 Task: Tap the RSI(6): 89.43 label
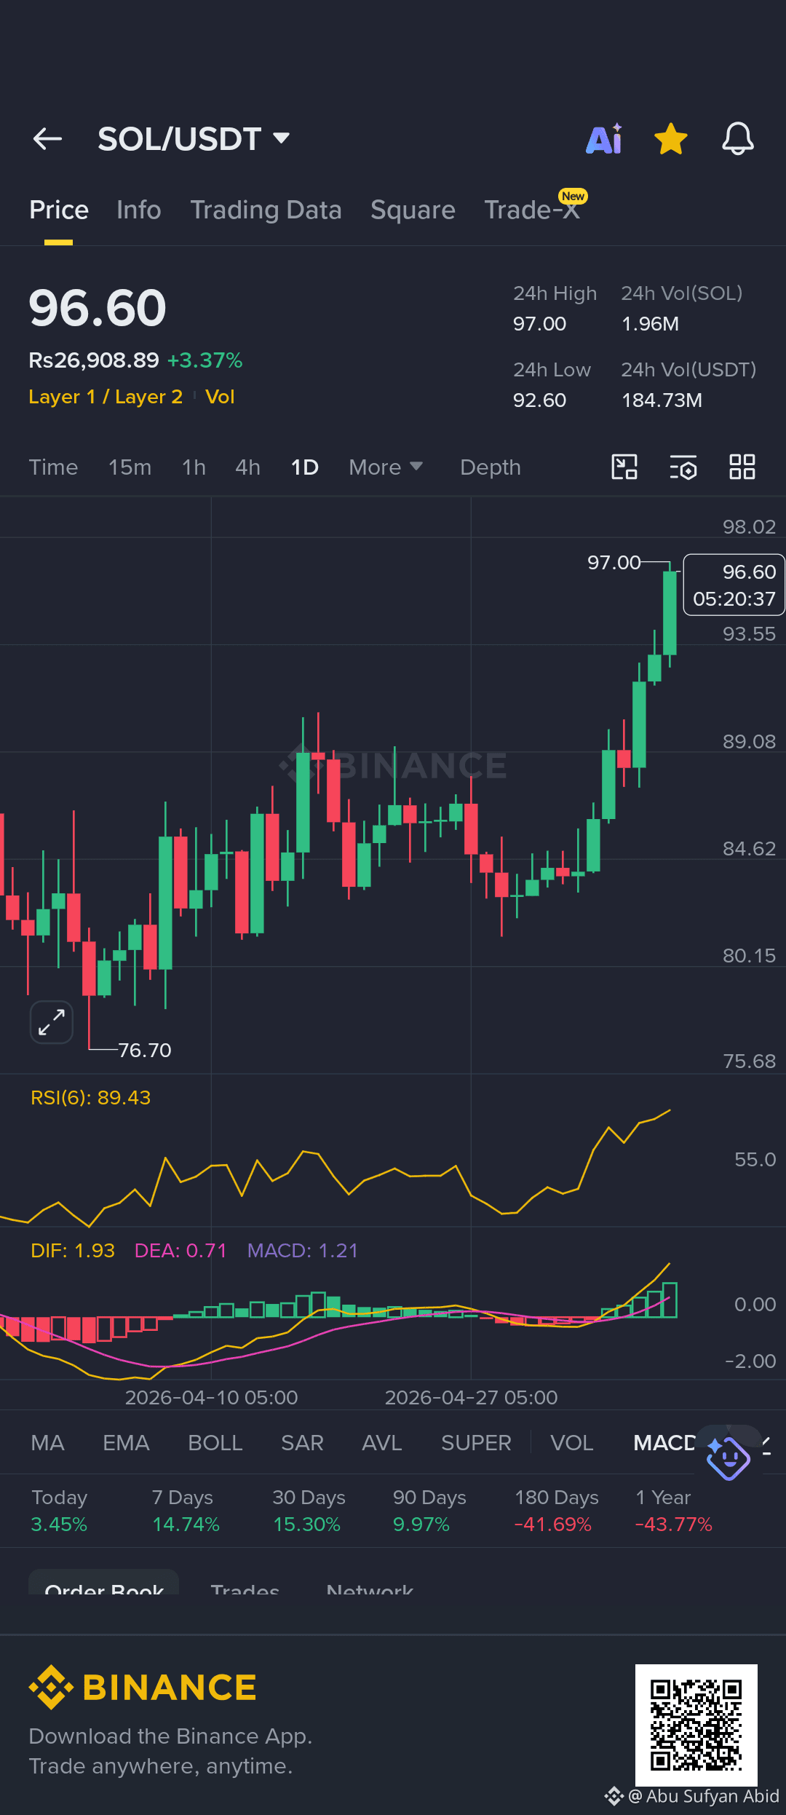[x=90, y=1097]
